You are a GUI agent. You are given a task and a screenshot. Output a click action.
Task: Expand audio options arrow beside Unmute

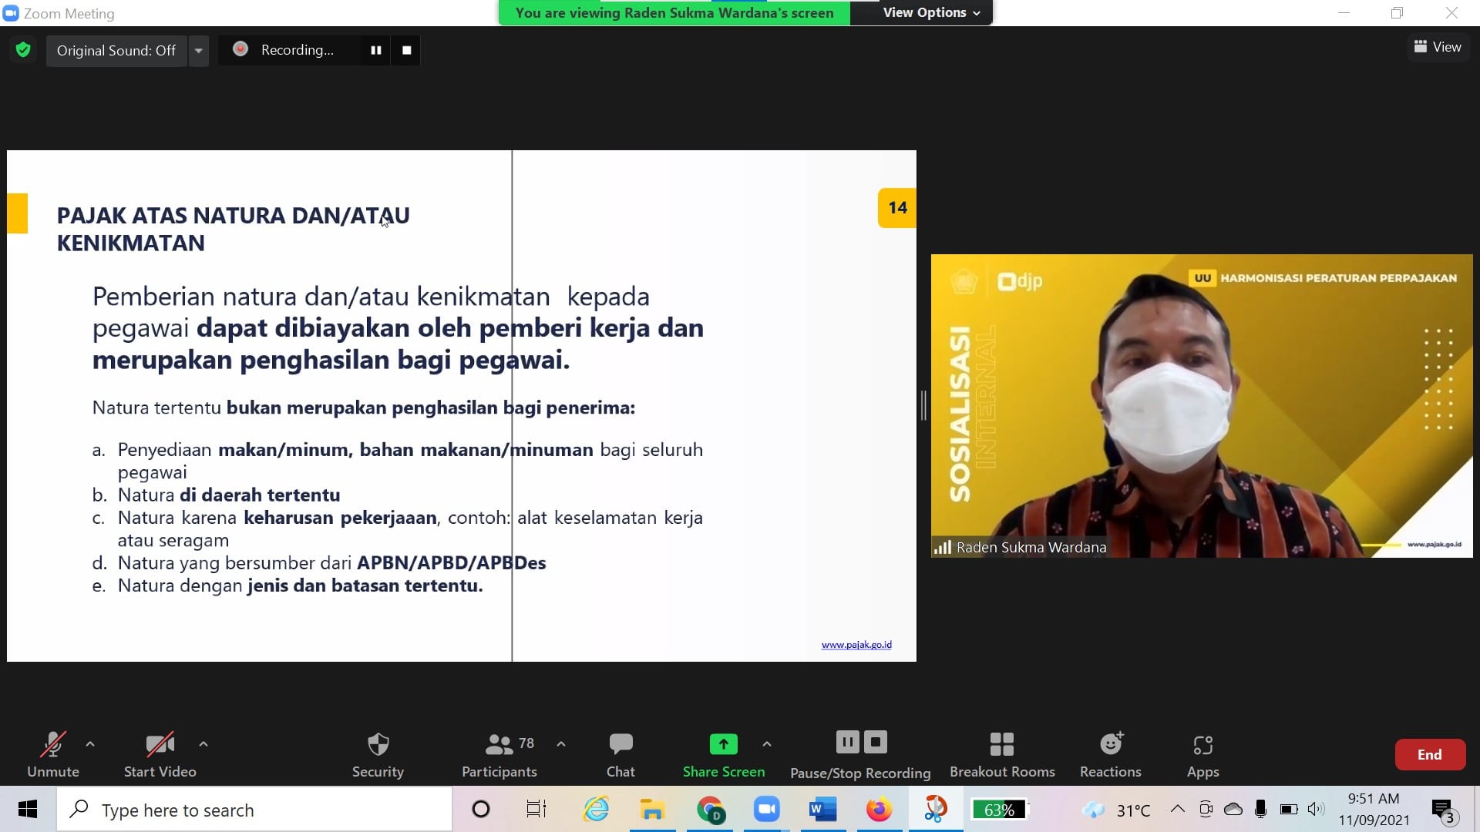pyautogui.click(x=90, y=744)
